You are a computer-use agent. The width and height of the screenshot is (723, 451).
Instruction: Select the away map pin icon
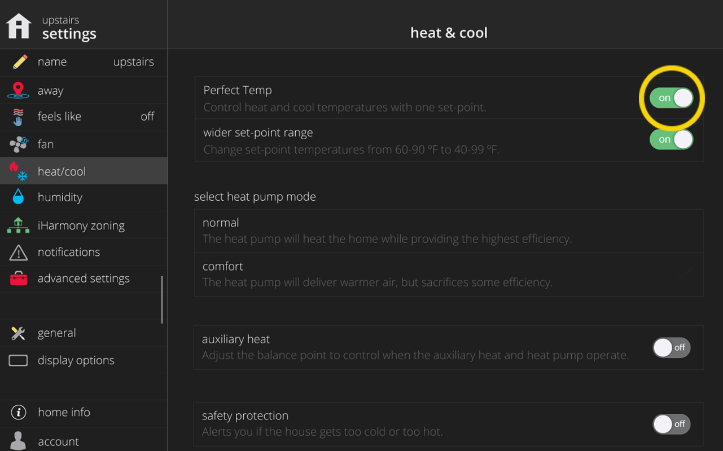point(18,90)
